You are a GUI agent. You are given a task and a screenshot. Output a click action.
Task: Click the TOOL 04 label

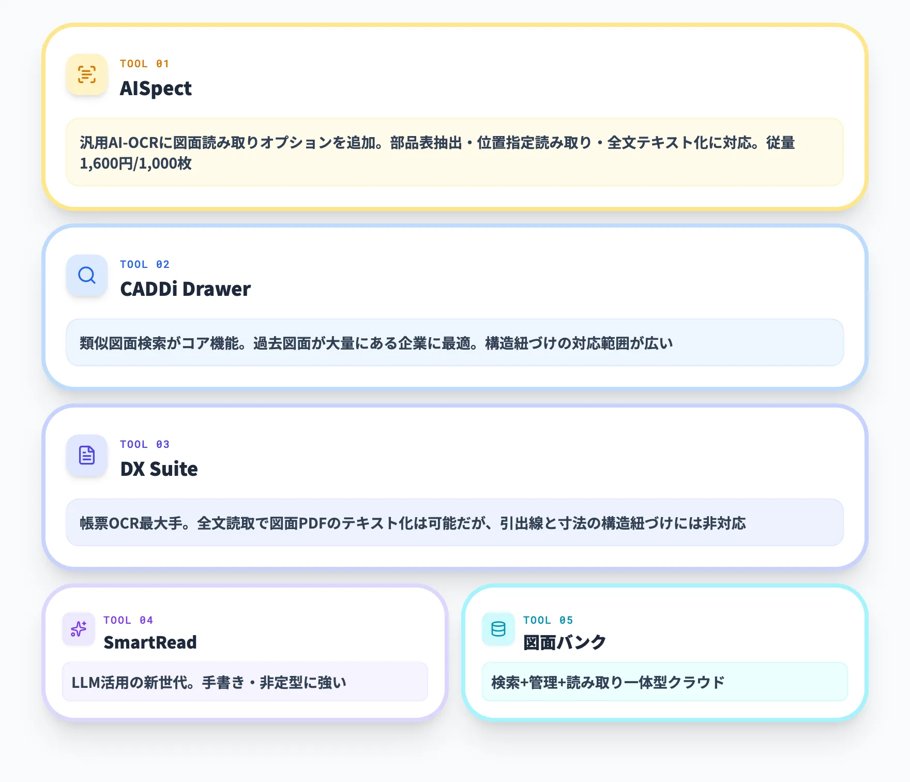click(128, 620)
